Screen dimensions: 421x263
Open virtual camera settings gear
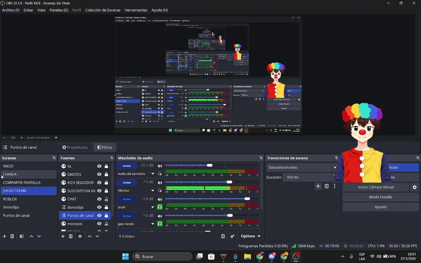[x=414, y=187]
